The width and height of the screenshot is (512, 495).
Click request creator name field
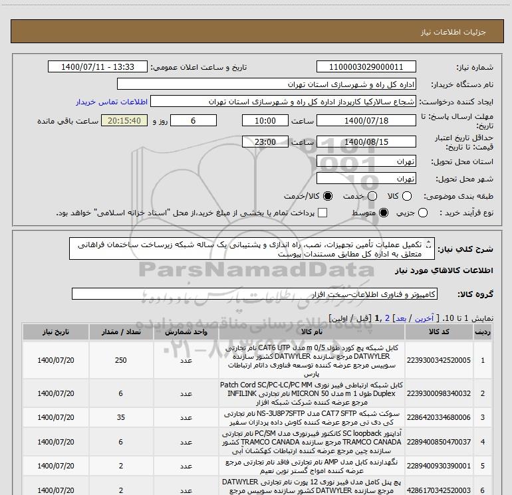pos(283,101)
